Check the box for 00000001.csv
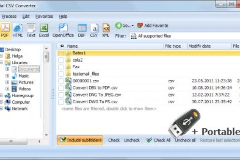 (x=61, y=81)
